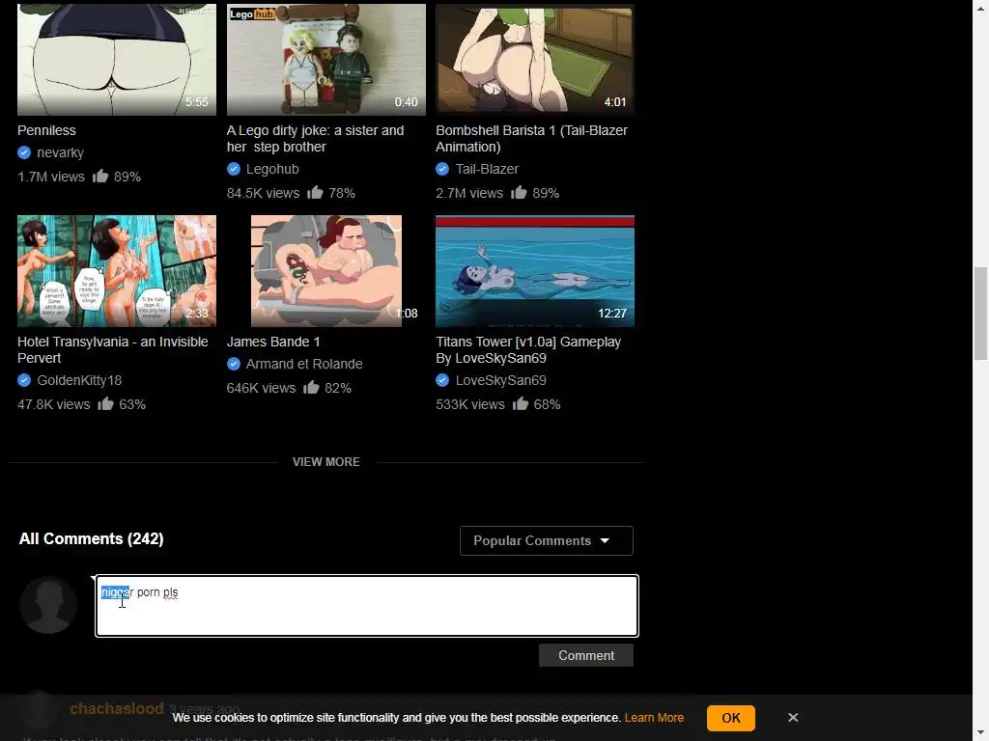Click the 646K views text
The width and height of the screenshot is (989, 741).
pos(261,388)
